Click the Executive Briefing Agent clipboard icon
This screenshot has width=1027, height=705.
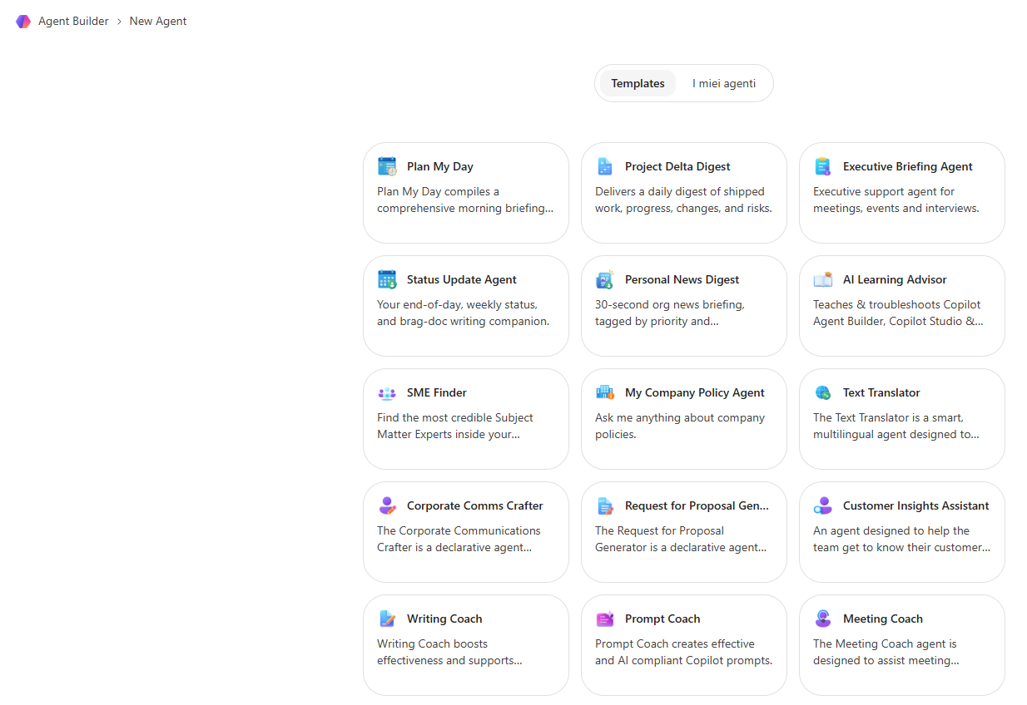click(x=823, y=166)
